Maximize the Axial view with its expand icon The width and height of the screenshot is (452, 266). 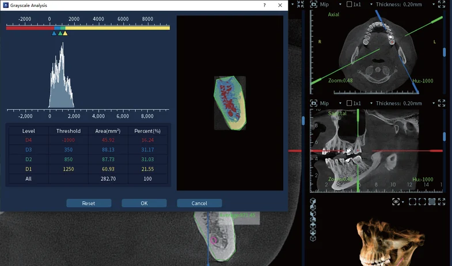(442, 4)
